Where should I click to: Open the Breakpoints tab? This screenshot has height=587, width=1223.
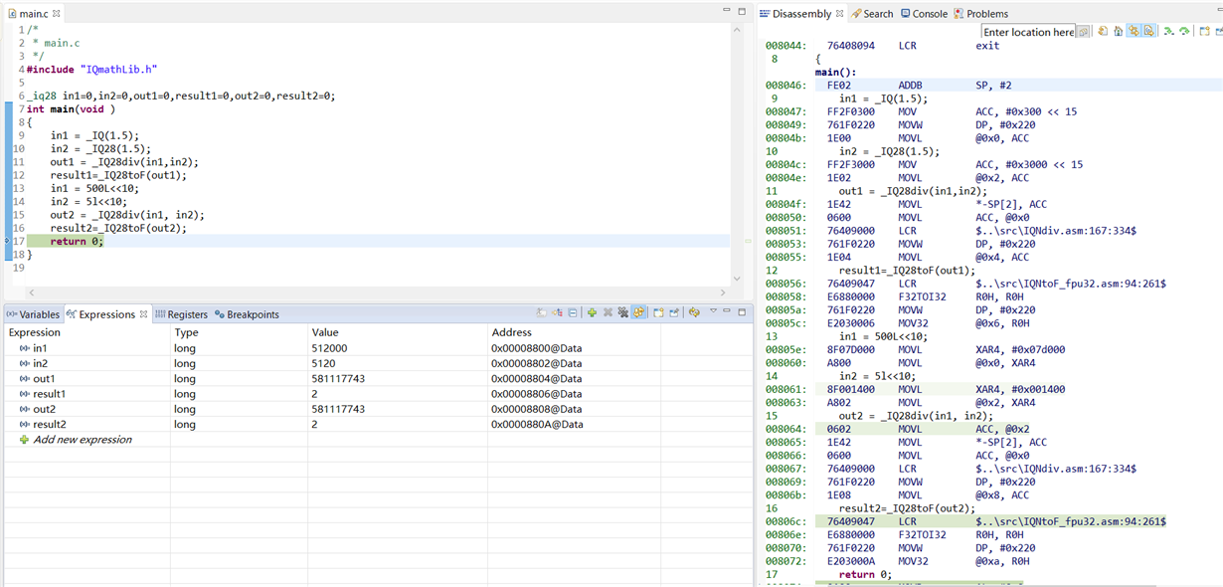click(x=247, y=314)
